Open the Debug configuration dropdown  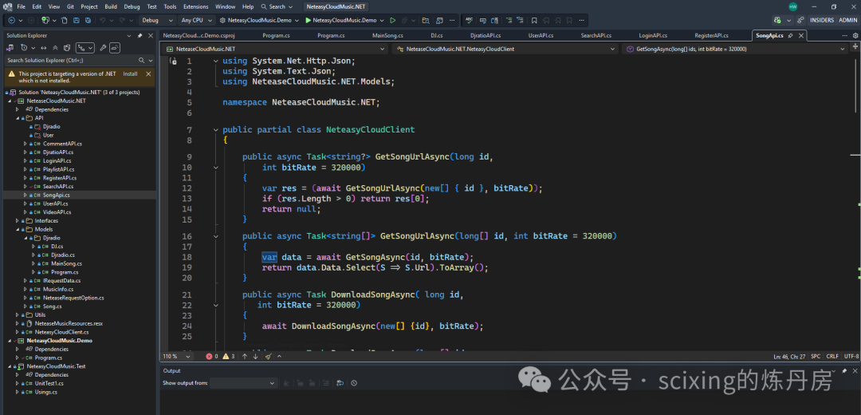tap(157, 20)
